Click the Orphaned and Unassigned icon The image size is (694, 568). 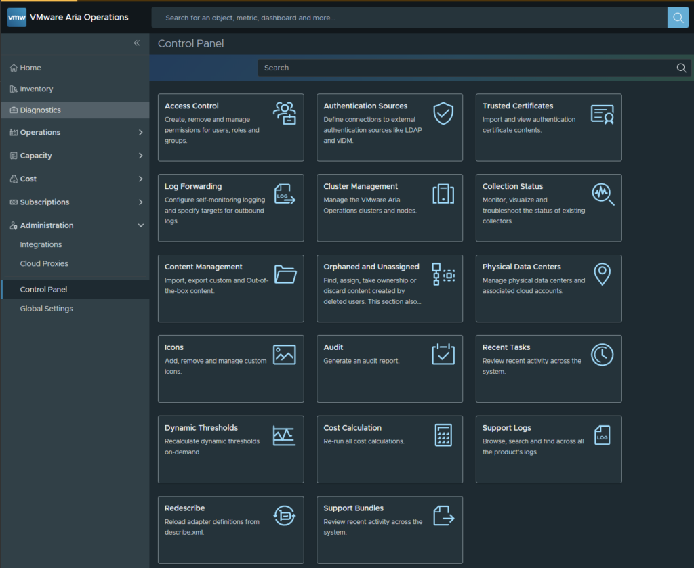pyautogui.click(x=443, y=274)
